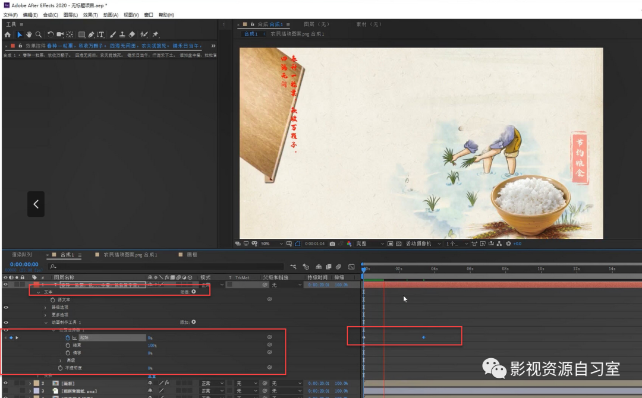642x398 pixels.
Task: Open layer 1 parent 无 dropdown
Action: point(286,285)
